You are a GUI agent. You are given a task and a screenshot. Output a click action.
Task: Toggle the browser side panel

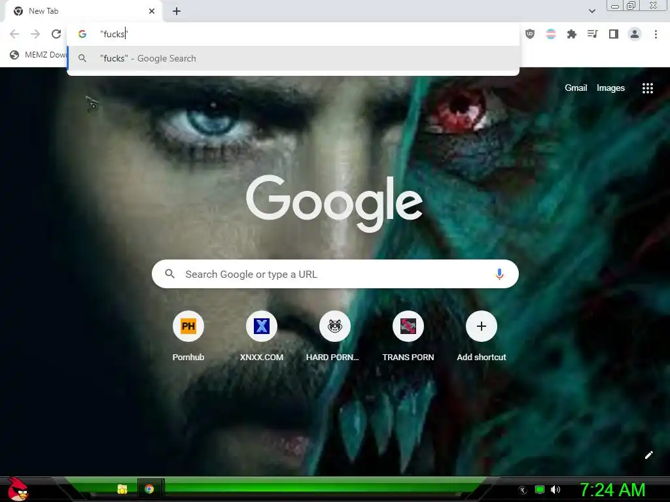point(614,34)
